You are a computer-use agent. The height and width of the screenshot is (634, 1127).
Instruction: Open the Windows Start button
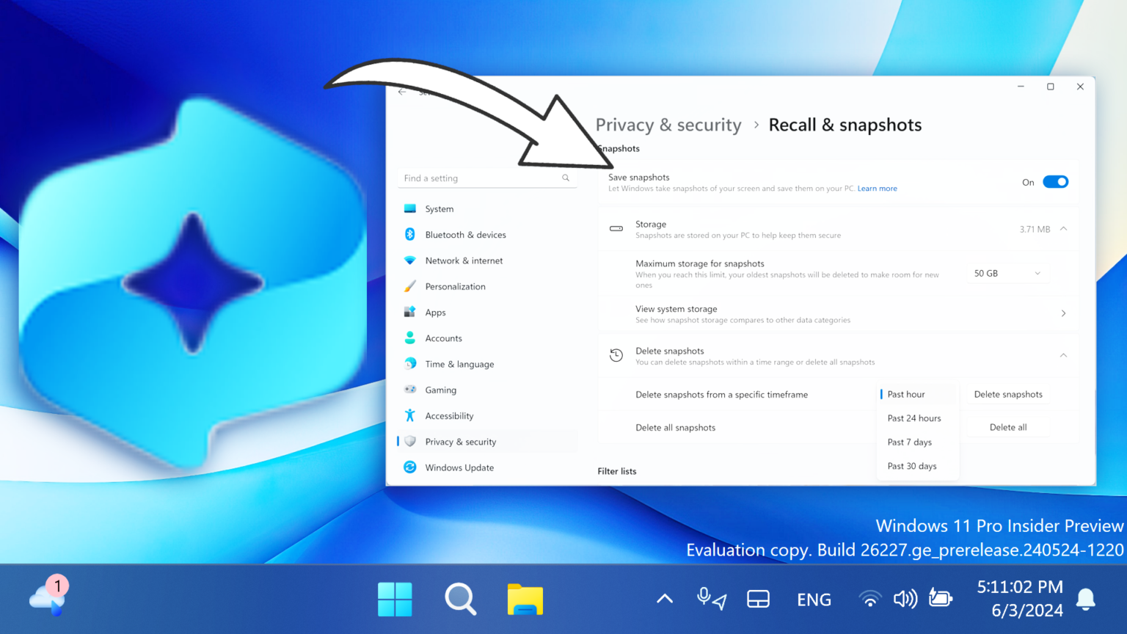395,599
